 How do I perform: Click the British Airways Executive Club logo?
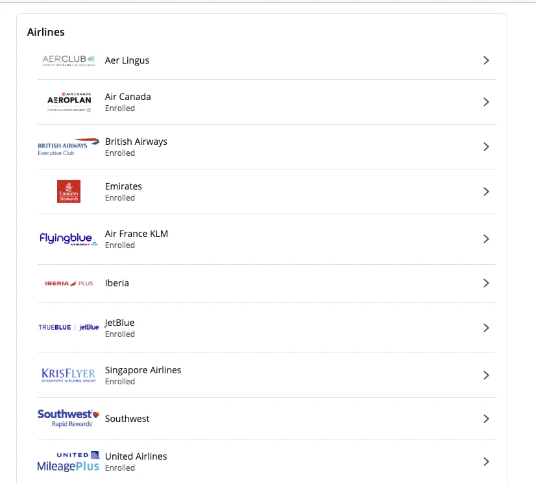tap(68, 146)
